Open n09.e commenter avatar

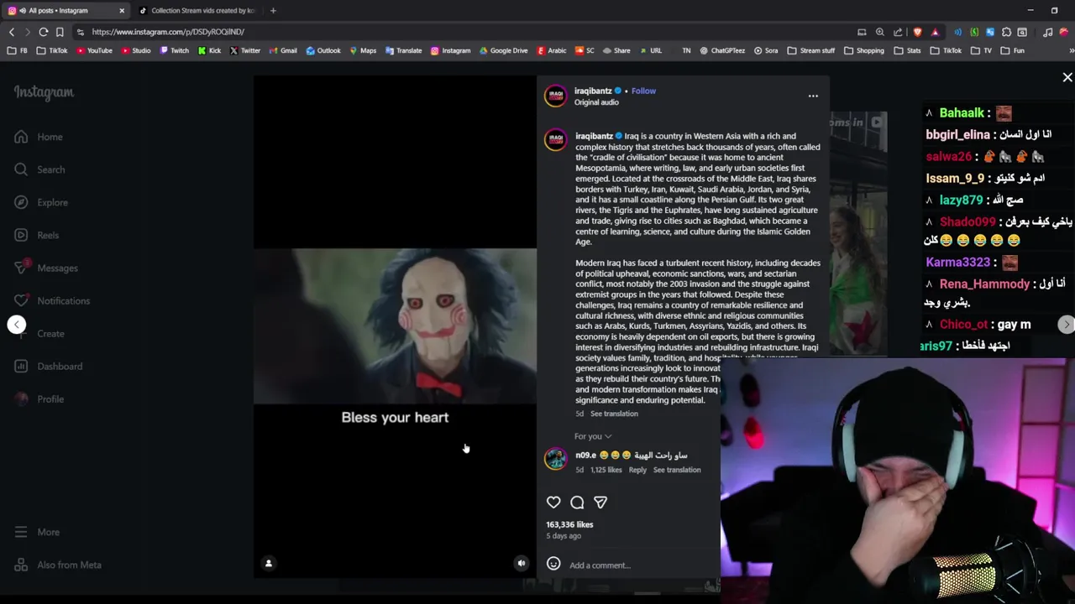click(x=555, y=458)
